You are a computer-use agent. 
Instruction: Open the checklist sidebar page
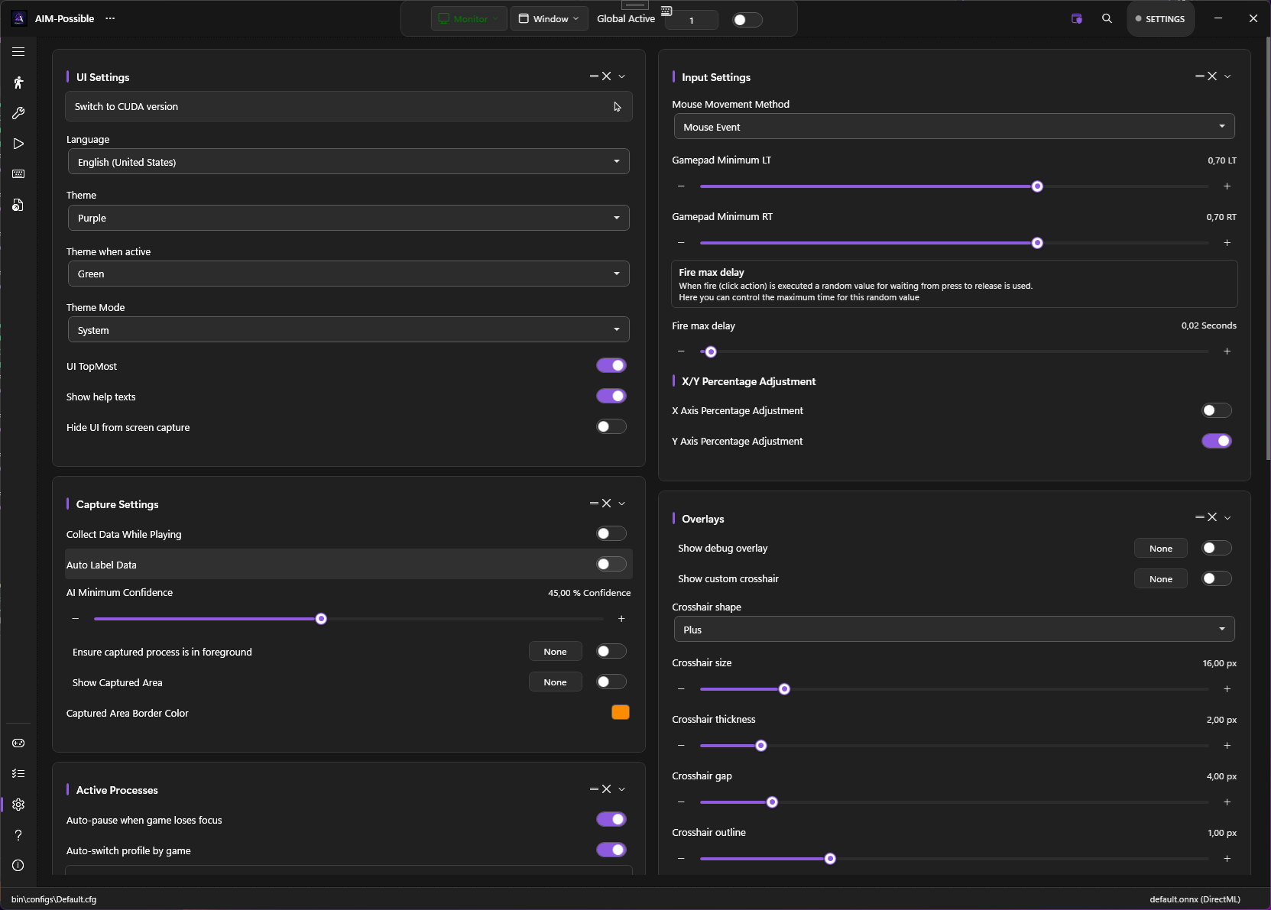[18, 773]
